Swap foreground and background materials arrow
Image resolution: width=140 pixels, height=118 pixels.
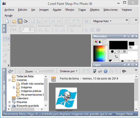pyautogui.click(x=116, y=57)
